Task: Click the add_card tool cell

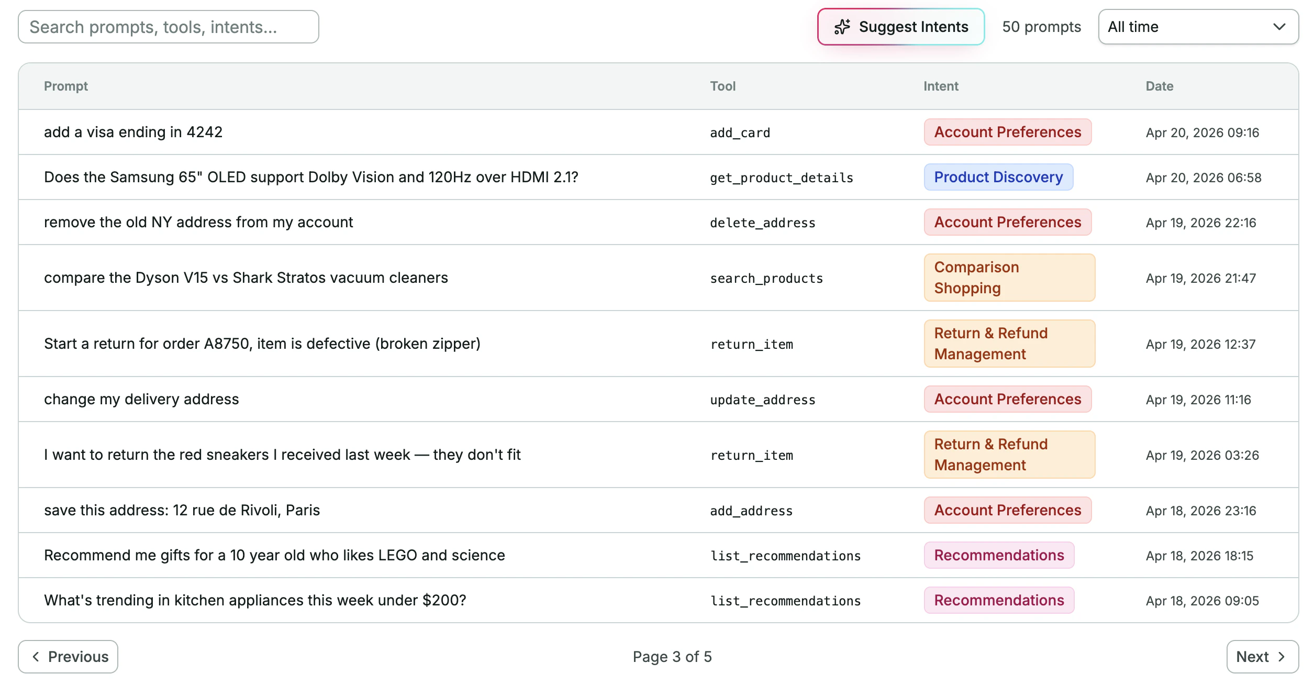Action: 740,133
